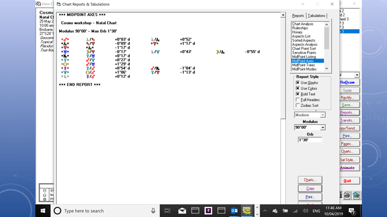This screenshot has height=217, width=387.
Task: Open the notification center icon
Action: (353, 211)
